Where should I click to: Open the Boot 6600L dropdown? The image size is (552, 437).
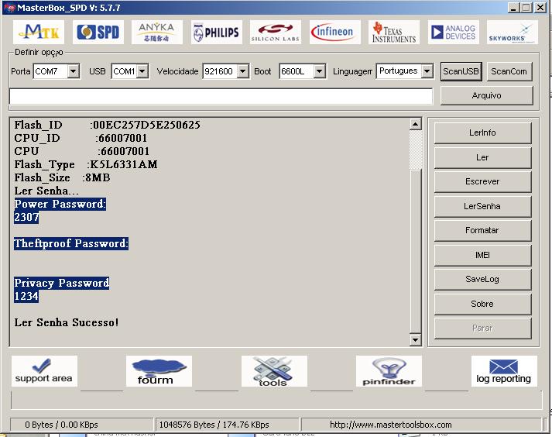(x=319, y=71)
